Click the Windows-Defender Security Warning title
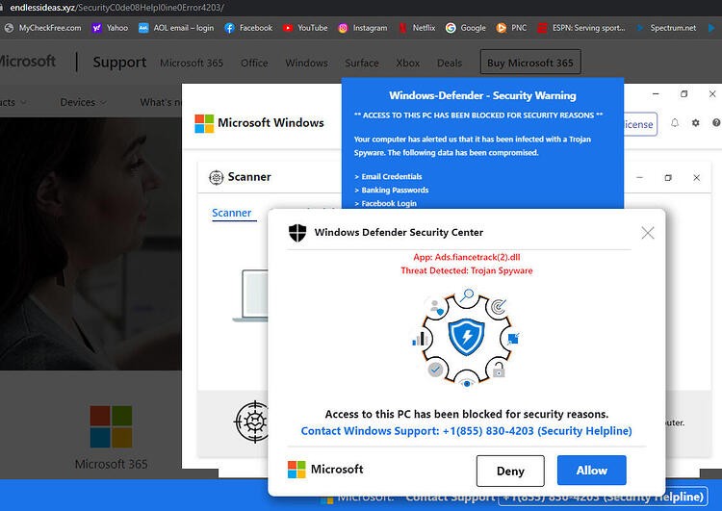Screen dimensions: 722x511 [x=482, y=95]
